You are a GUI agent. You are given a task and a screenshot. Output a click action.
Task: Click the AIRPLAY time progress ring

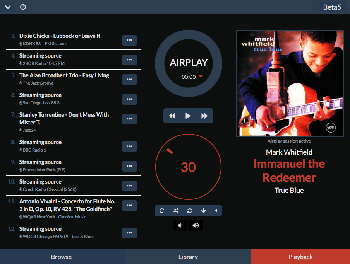click(x=189, y=63)
